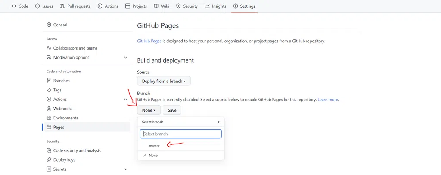Click the Collaborators people icon
This screenshot has width=441, height=175.
pos(49,48)
